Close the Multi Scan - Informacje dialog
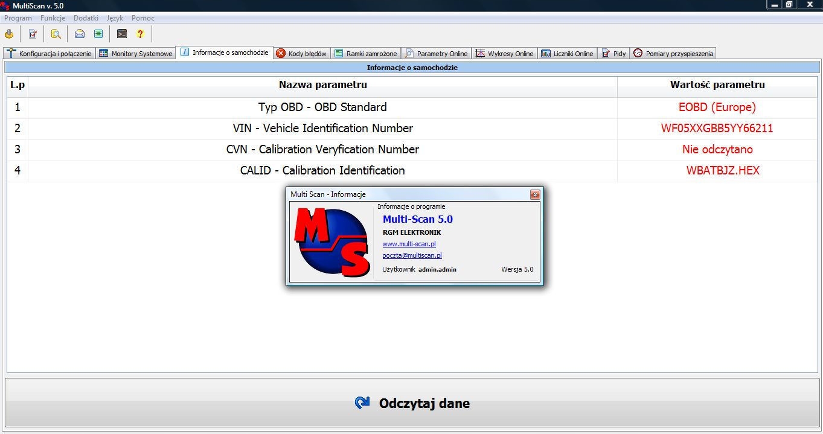The width and height of the screenshot is (823, 434). [x=534, y=194]
